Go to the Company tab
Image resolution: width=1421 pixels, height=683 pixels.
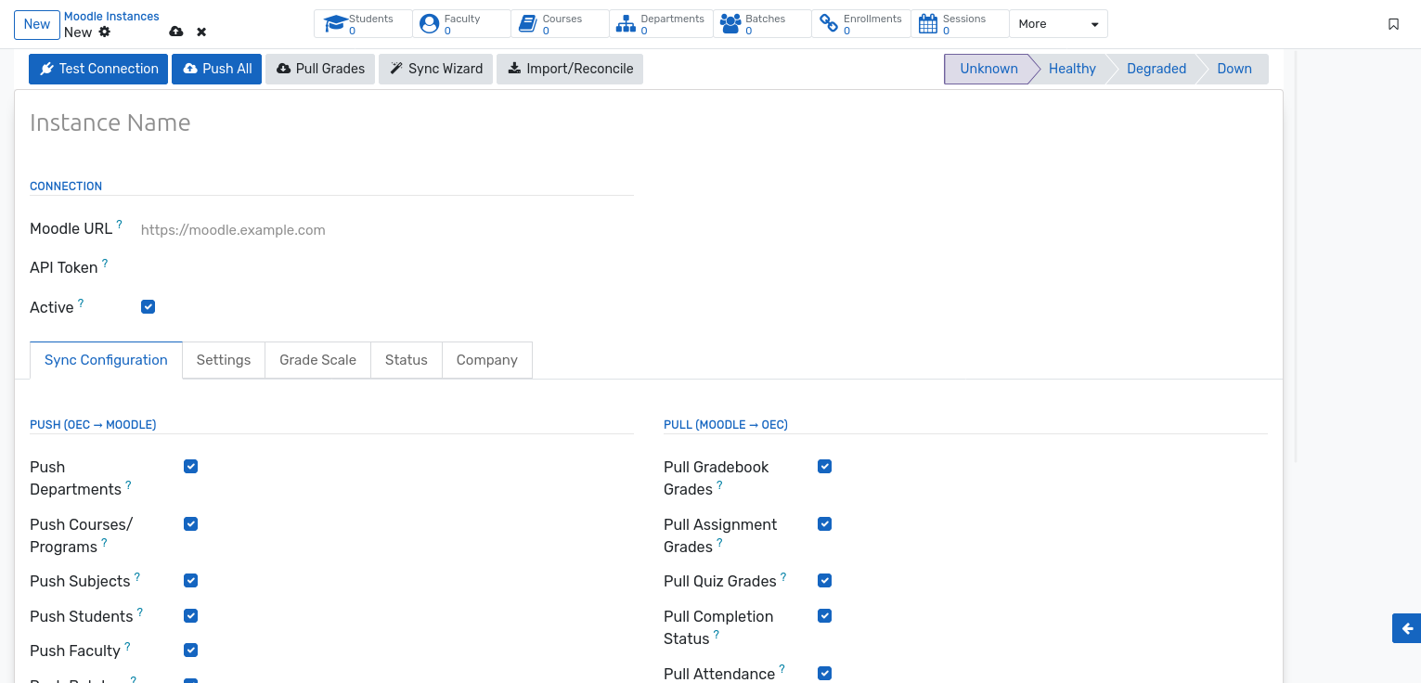(x=487, y=360)
